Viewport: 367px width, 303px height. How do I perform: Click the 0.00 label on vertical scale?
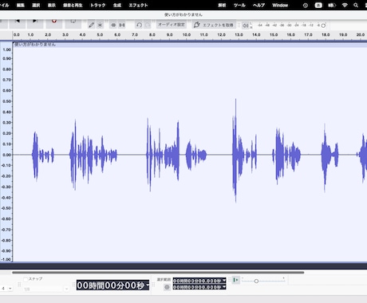pos(6,155)
